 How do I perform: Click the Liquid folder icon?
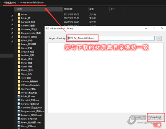(x=19, y=59)
